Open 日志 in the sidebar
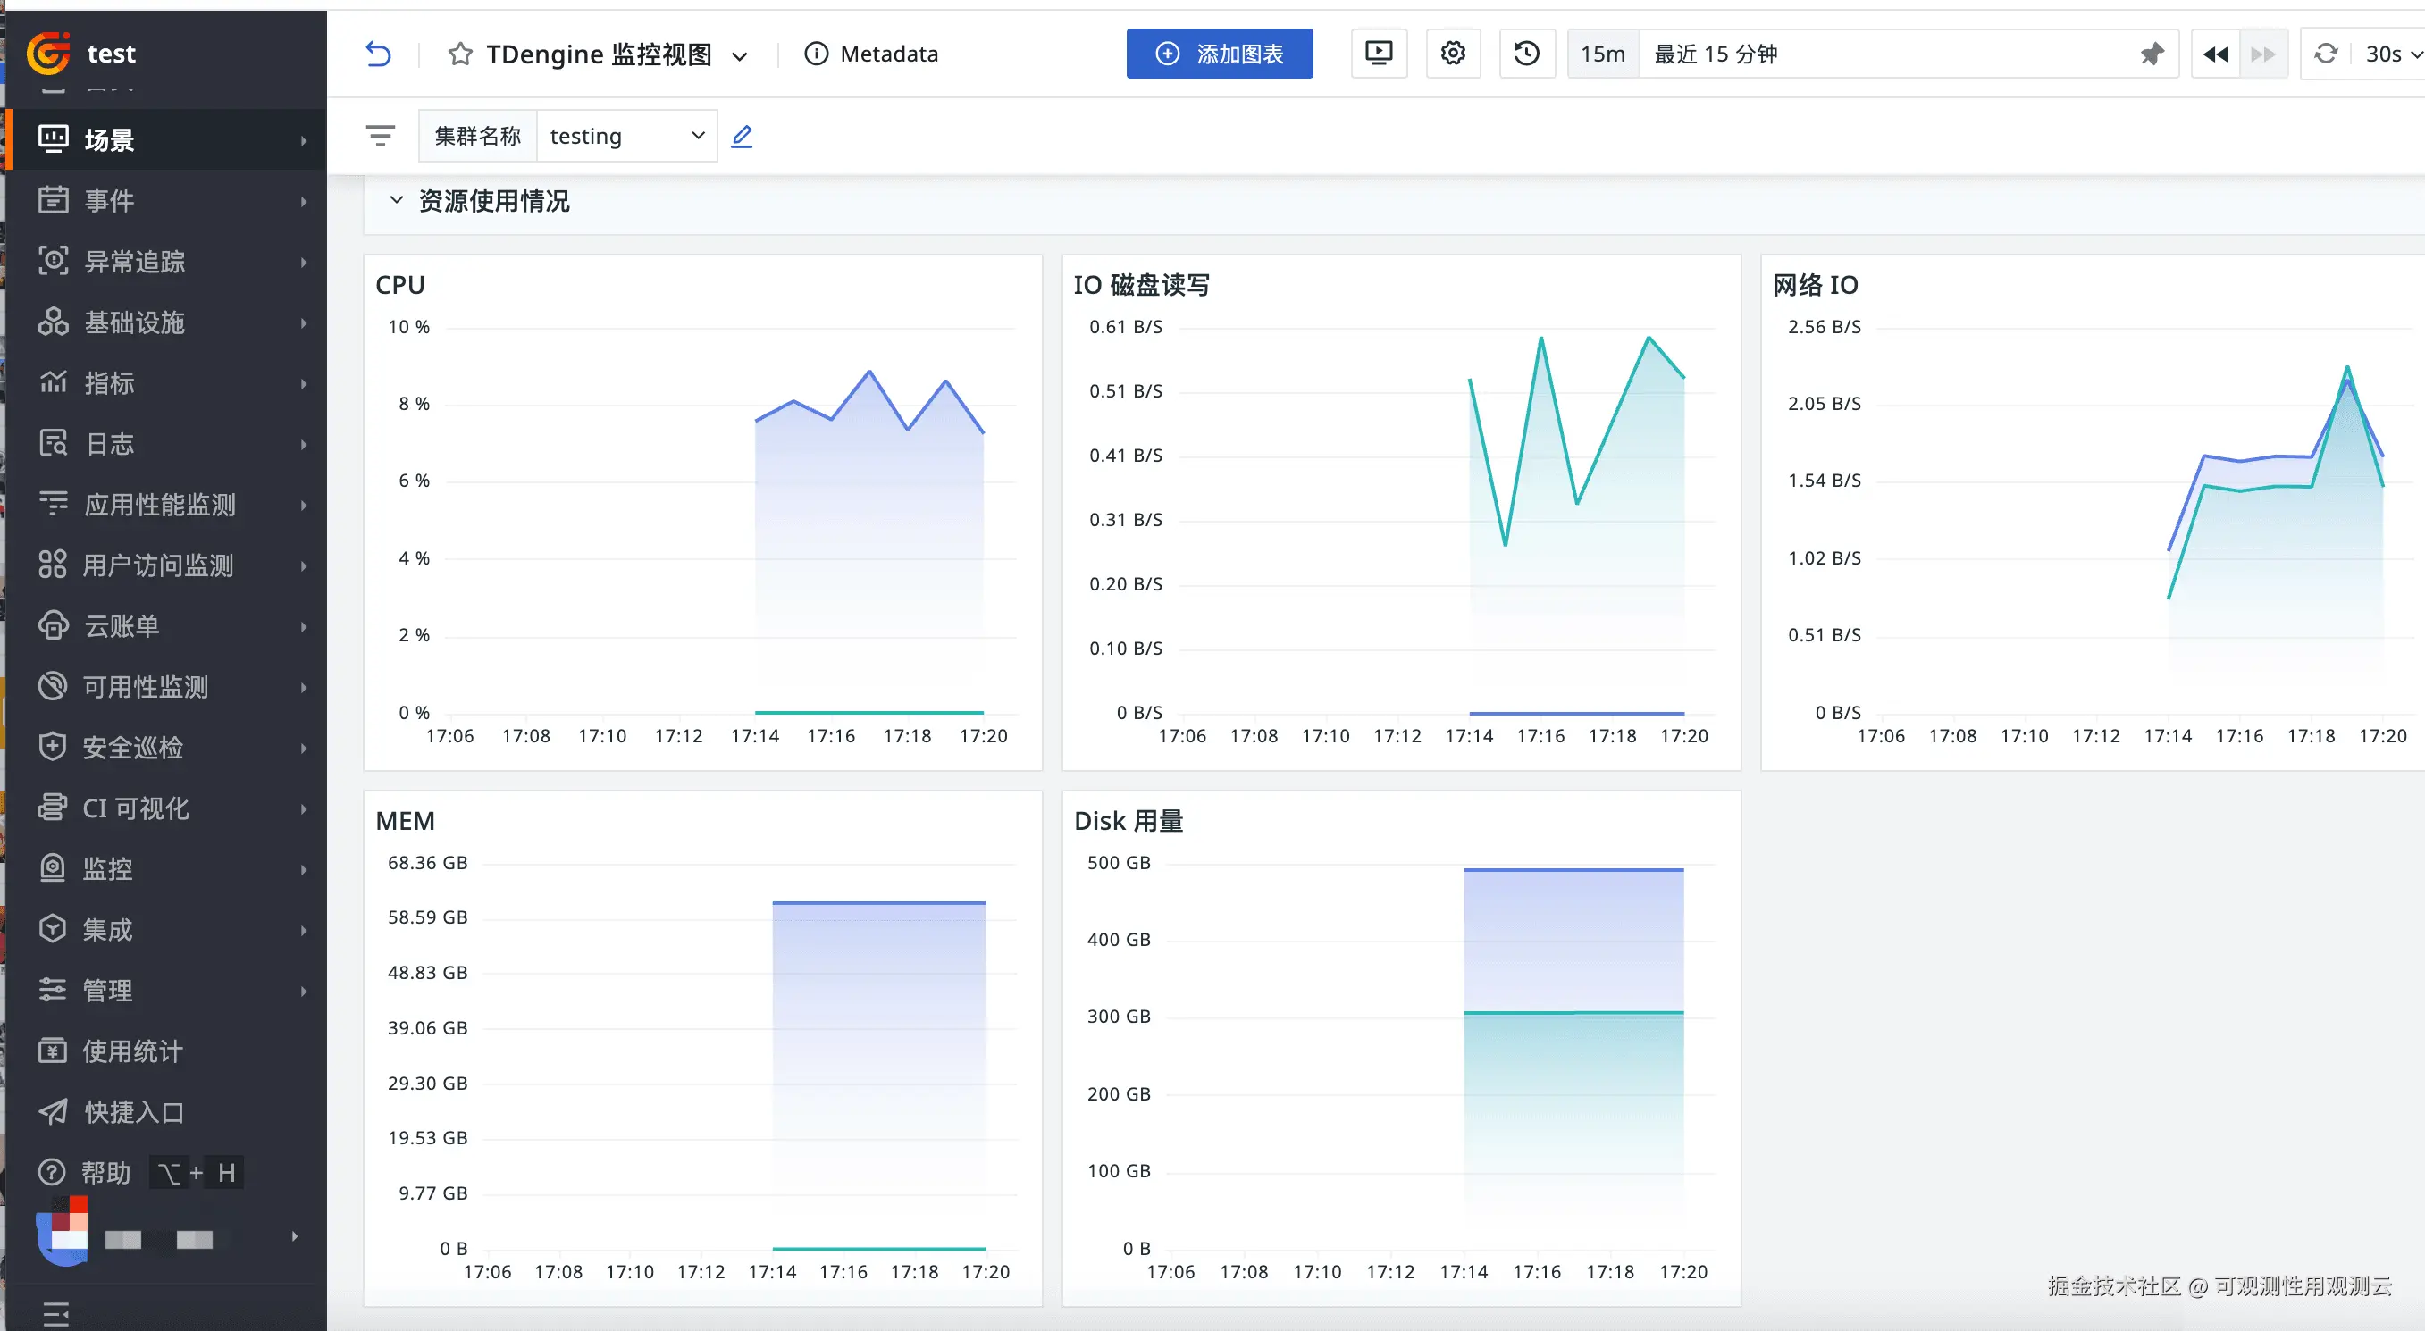Image resolution: width=2425 pixels, height=1331 pixels. (x=166, y=443)
